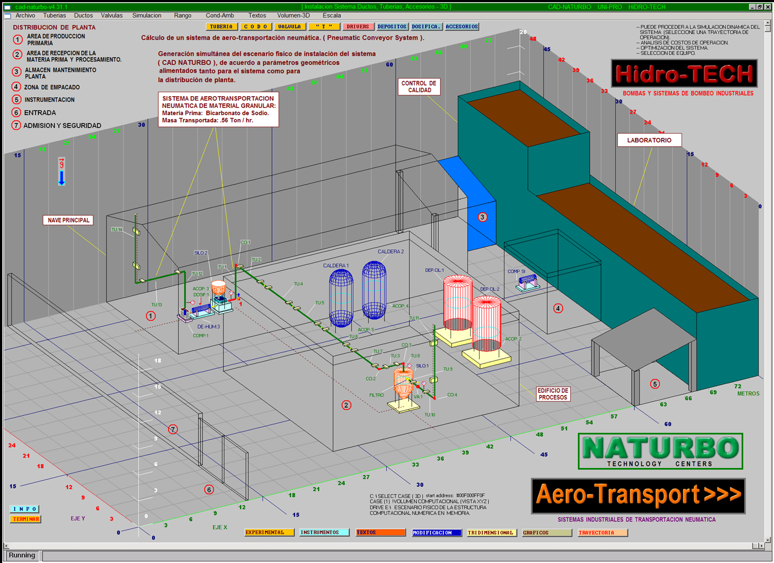774x563 pixels.
Task: Click the DOSIFICA. toolbar button
Action: click(426, 26)
